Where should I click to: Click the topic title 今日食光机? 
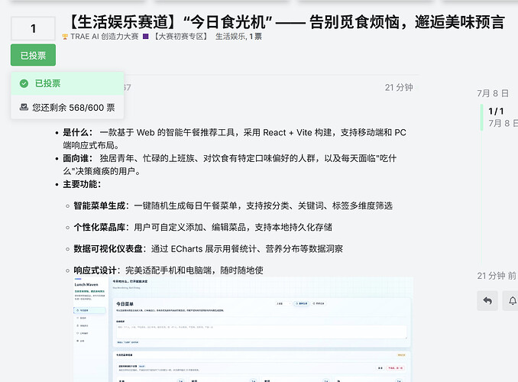pos(287,22)
